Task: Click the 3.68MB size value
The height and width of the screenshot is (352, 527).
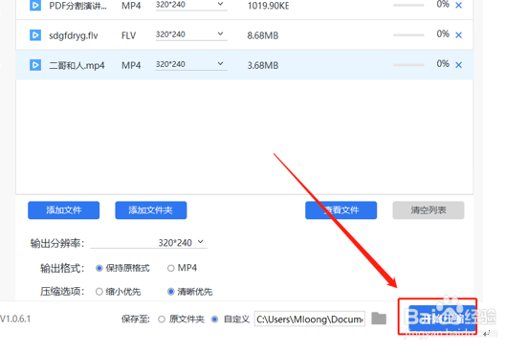Action: pos(263,65)
